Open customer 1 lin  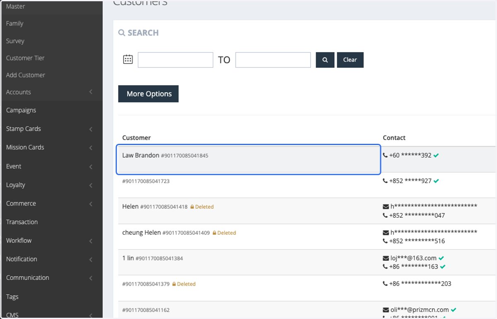[x=128, y=258]
